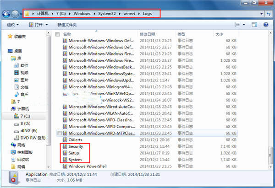Open the help question mark icon

click(x=266, y=25)
